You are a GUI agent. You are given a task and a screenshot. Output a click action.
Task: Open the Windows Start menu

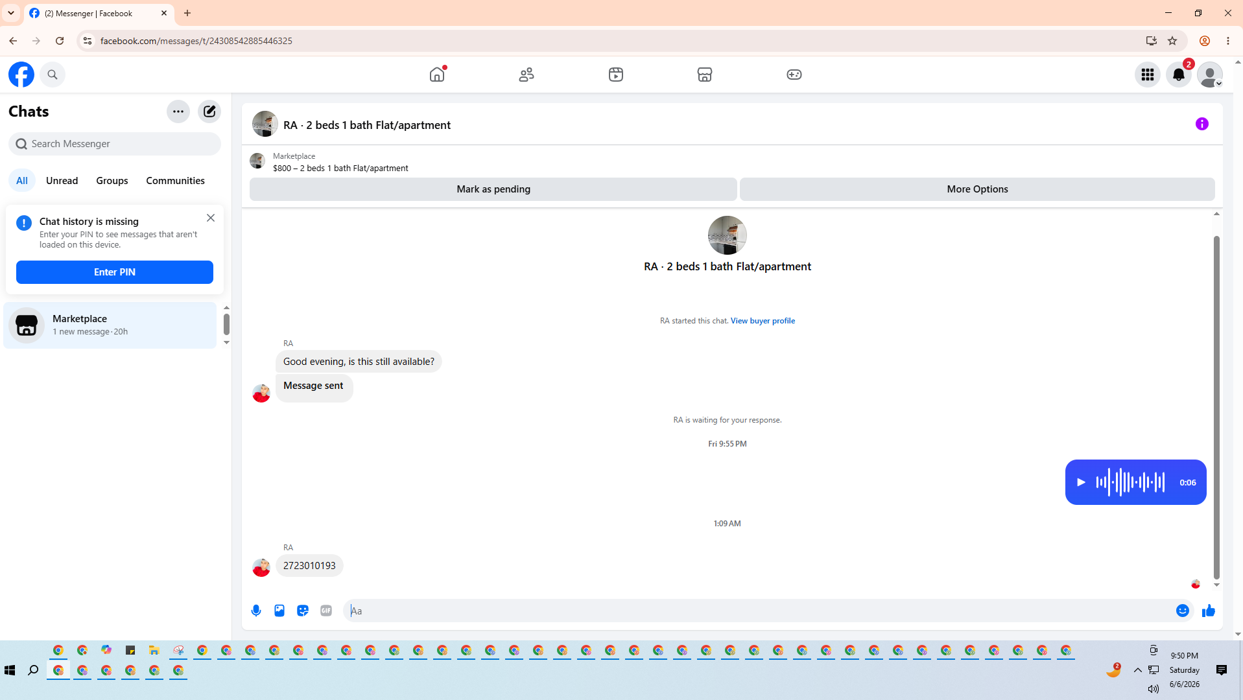[x=10, y=670]
